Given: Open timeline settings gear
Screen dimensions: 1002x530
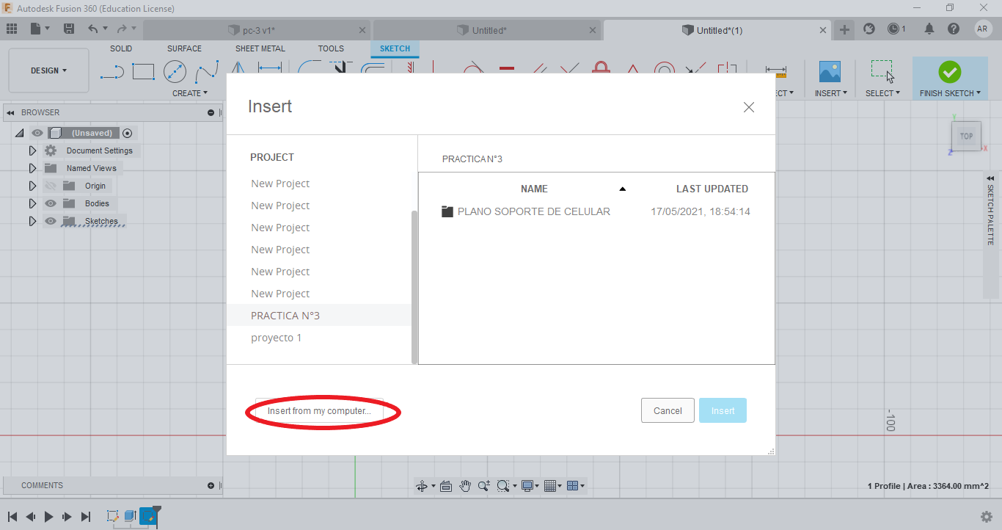Looking at the screenshot, I should pos(987,516).
